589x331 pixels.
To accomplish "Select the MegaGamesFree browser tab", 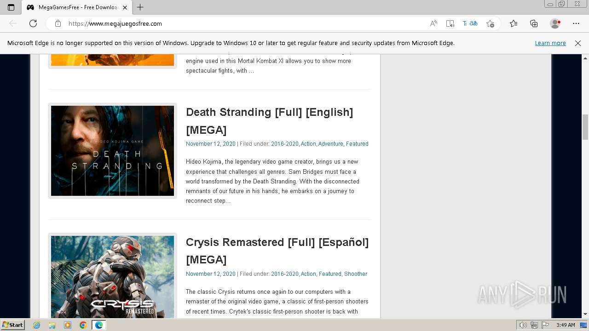I will [x=77, y=7].
